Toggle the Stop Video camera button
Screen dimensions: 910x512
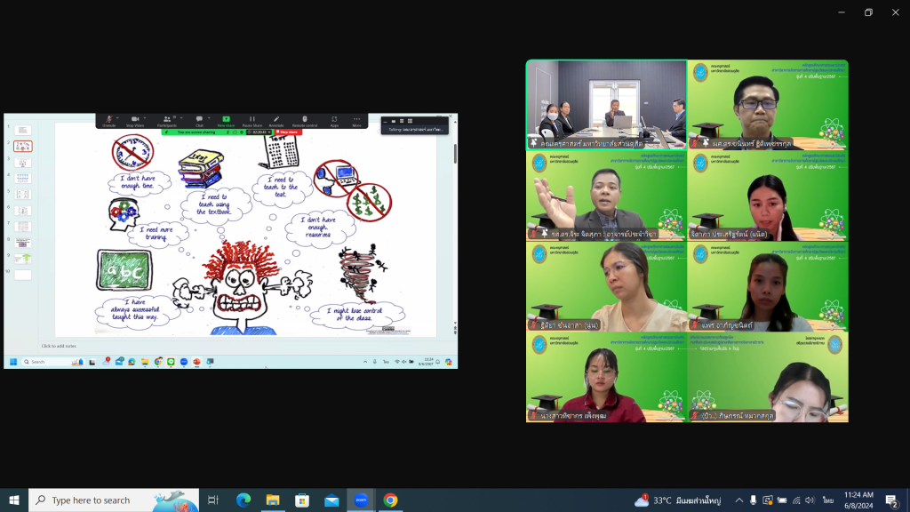coord(135,119)
